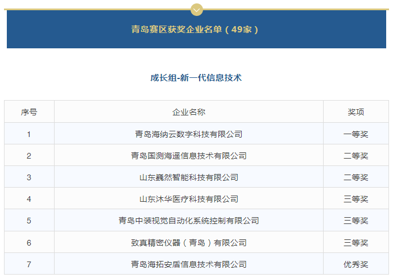
Task: Click the section heading 成长组-新一代信息技术
Action: coord(196,78)
